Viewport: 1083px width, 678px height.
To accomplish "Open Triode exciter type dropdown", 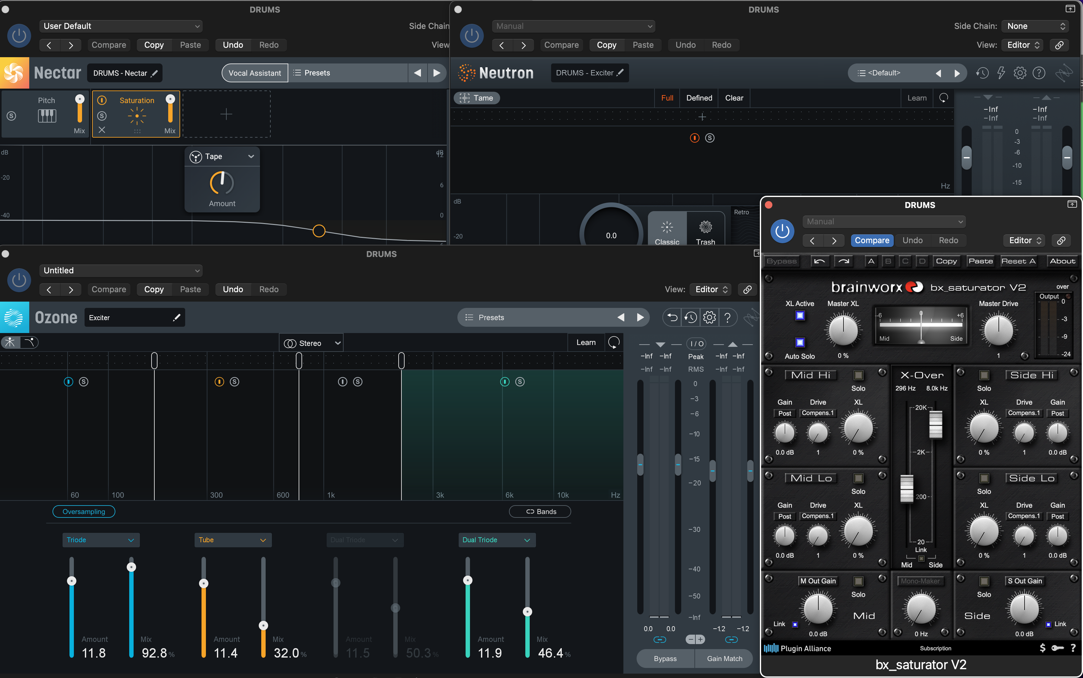I will coord(101,540).
